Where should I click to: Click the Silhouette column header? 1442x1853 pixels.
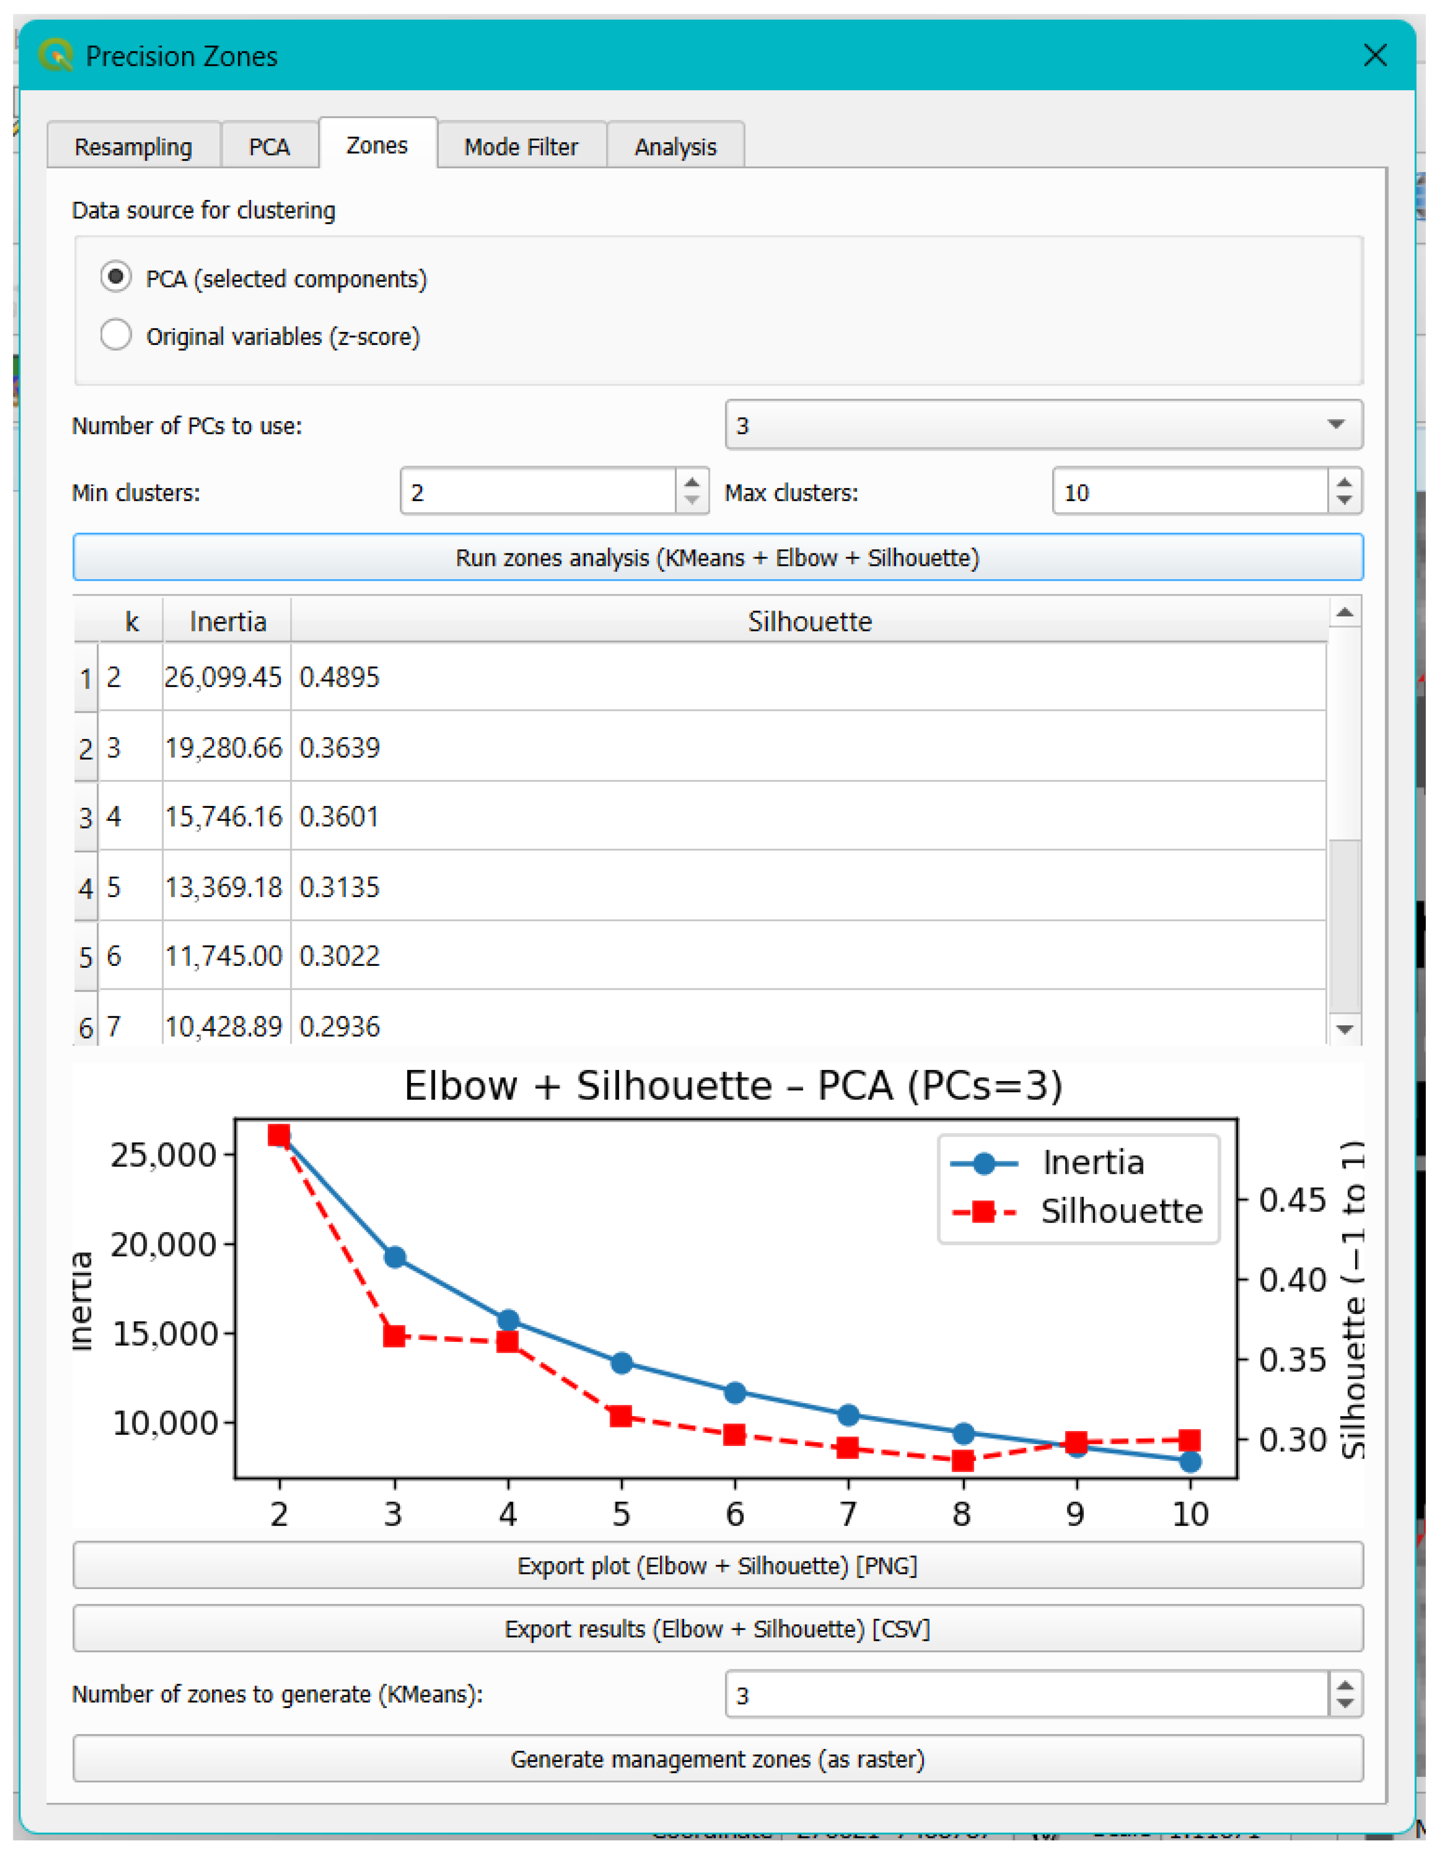[x=809, y=621]
